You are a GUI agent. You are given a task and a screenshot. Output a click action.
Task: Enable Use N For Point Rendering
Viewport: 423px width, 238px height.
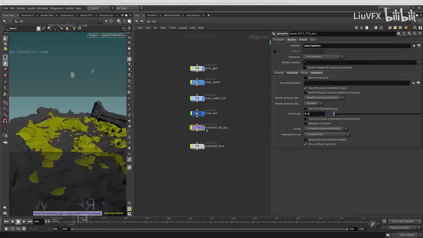(305, 109)
